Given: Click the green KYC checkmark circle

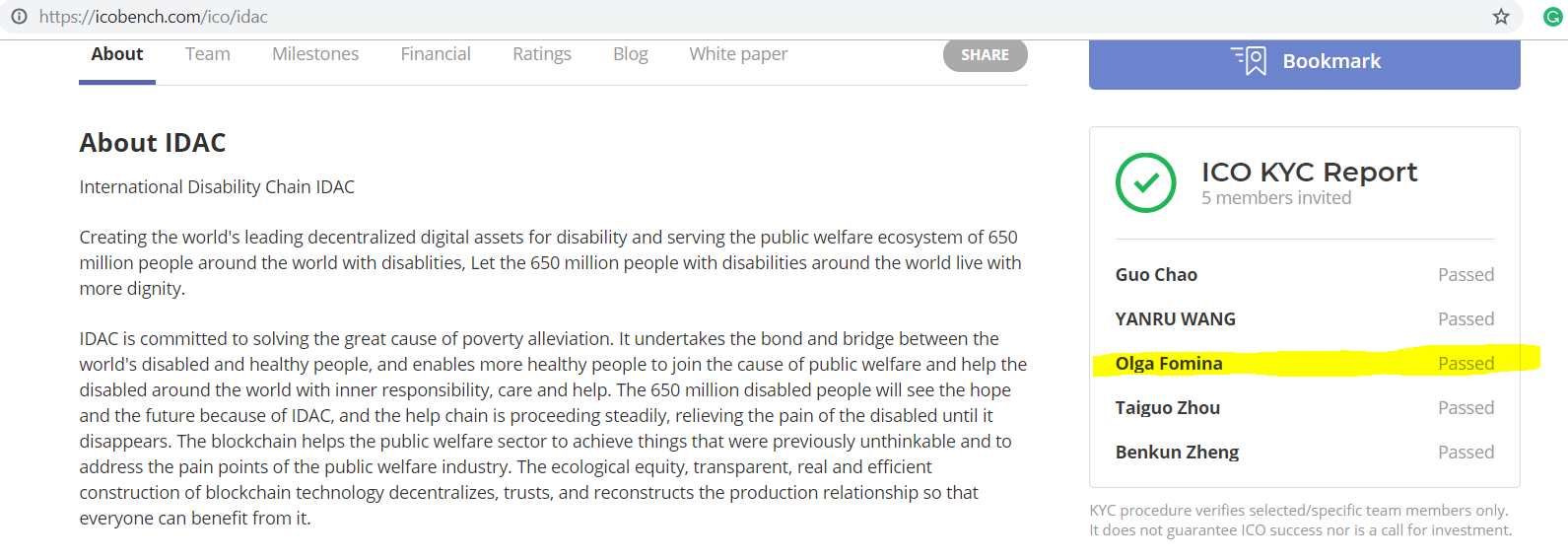Looking at the screenshot, I should click(1145, 182).
